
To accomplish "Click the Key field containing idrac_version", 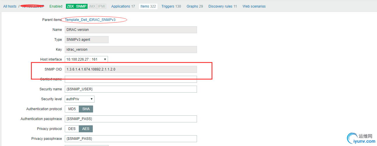I will coord(131,50).
